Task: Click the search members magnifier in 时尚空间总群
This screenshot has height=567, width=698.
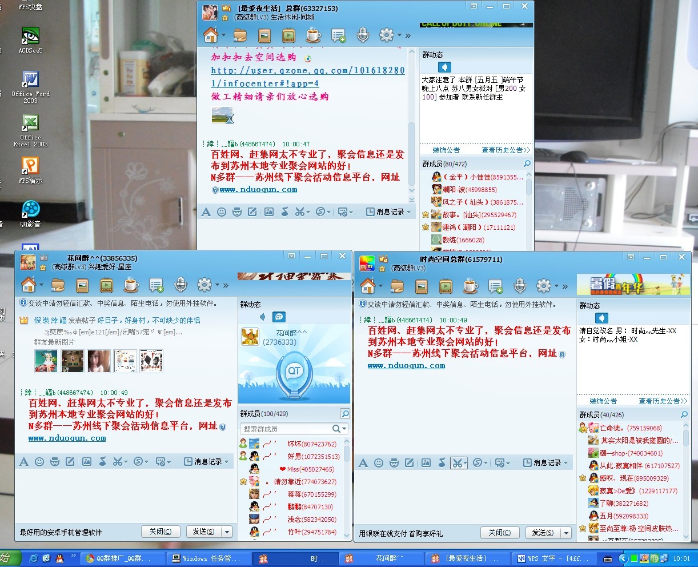Action: (x=684, y=414)
